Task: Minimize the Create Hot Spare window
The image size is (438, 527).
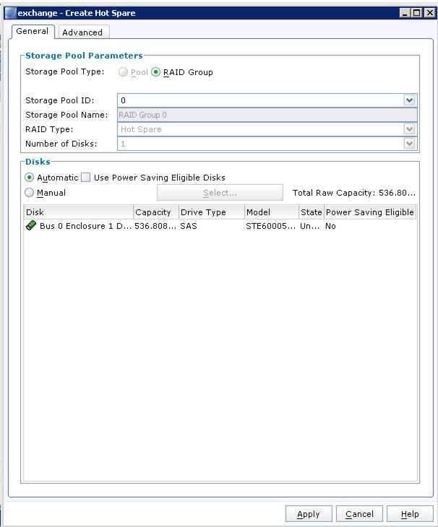Action: point(405,13)
